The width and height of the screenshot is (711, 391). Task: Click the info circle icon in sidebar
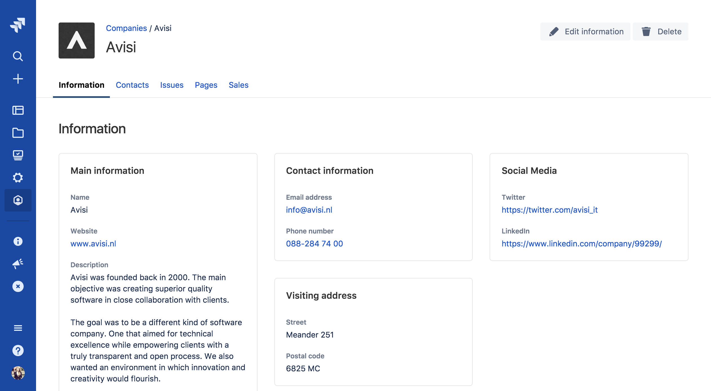pyautogui.click(x=18, y=241)
